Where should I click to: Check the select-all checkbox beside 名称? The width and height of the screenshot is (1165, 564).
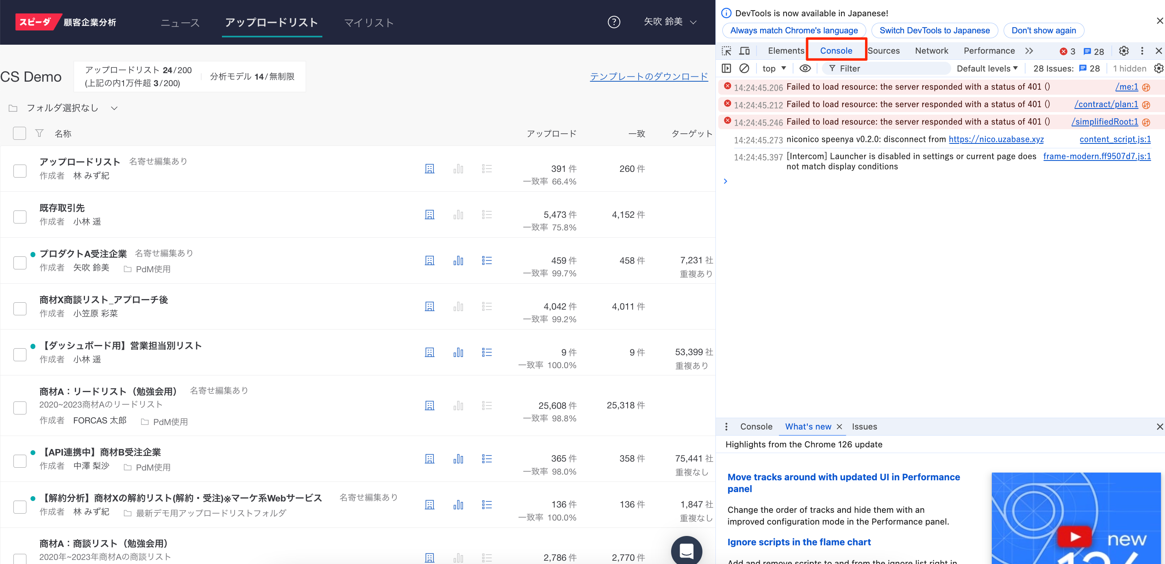click(20, 133)
